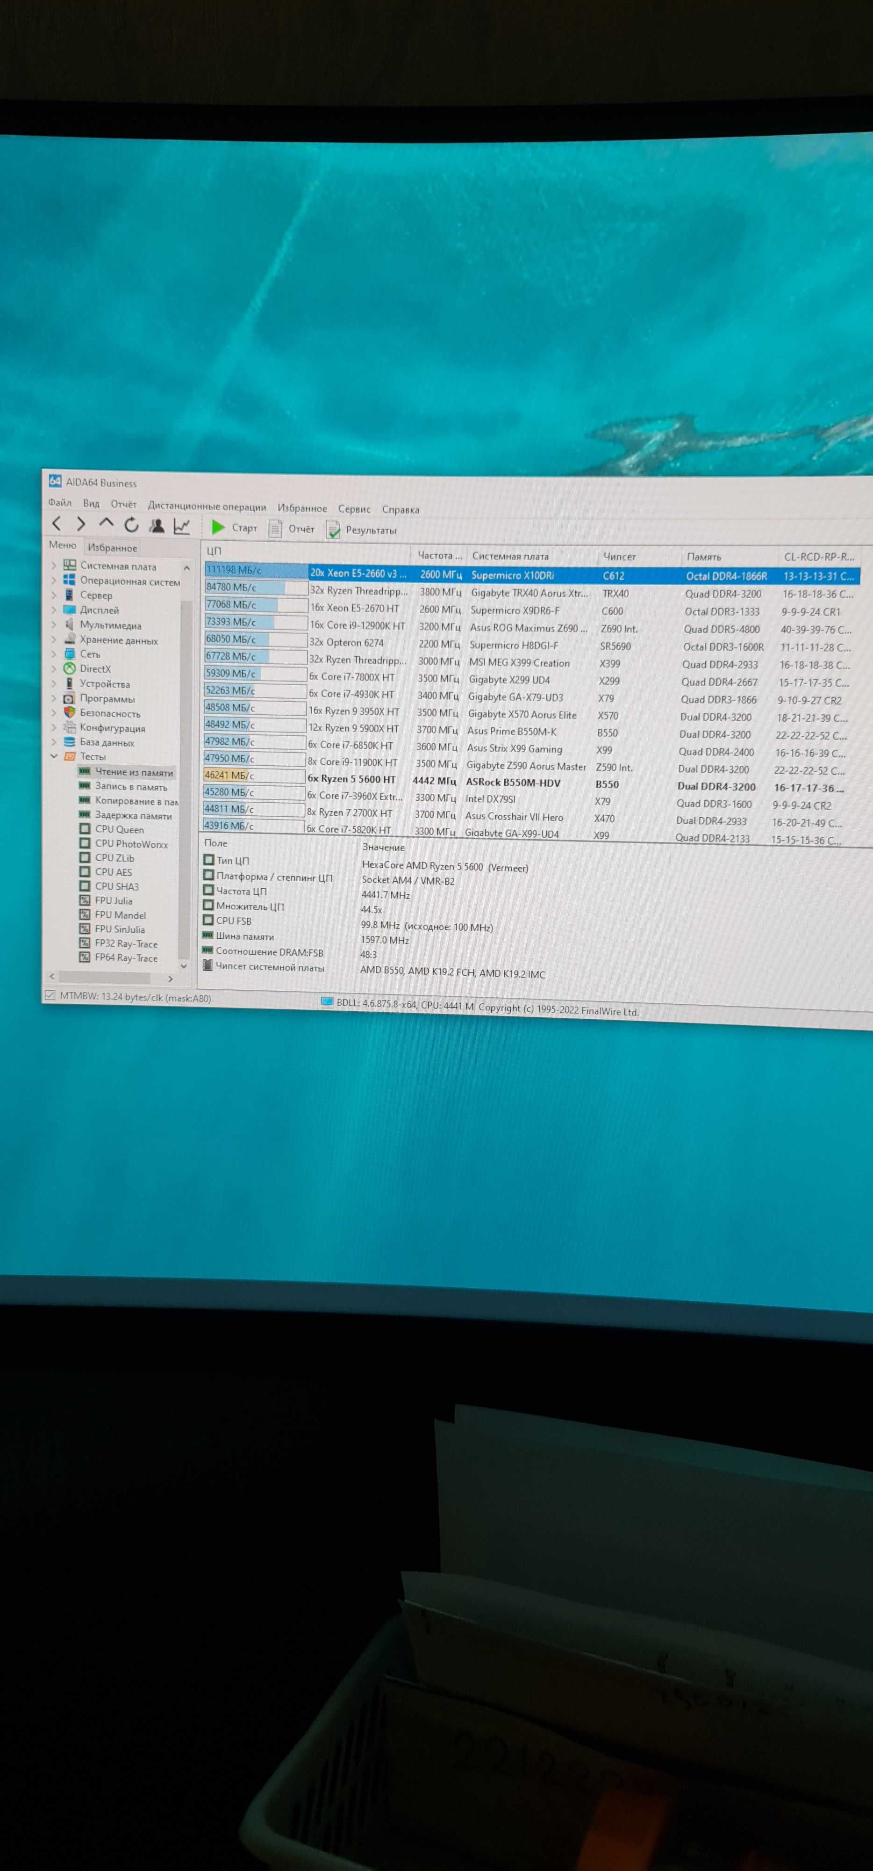Sort by the Частота column header

(439, 556)
